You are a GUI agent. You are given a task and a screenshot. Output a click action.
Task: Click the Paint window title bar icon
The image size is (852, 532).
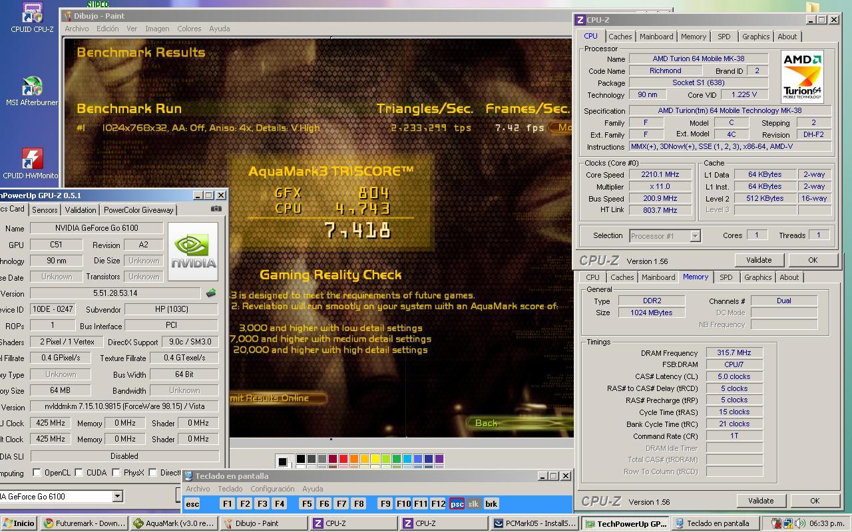point(67,16)
